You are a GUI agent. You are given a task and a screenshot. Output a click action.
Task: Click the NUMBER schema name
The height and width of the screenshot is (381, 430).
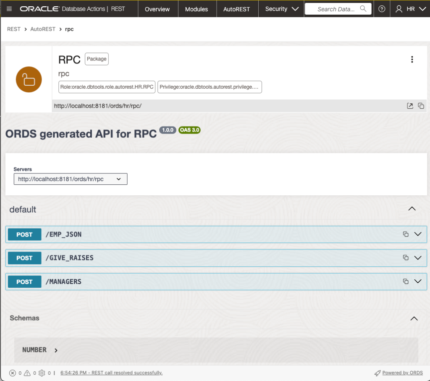click(x=34, y=350)
